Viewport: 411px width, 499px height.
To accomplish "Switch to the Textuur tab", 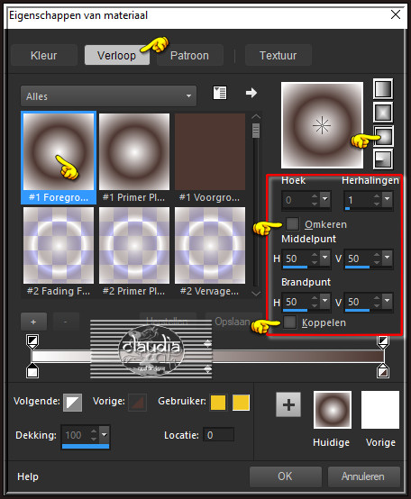I will point(278,55).
